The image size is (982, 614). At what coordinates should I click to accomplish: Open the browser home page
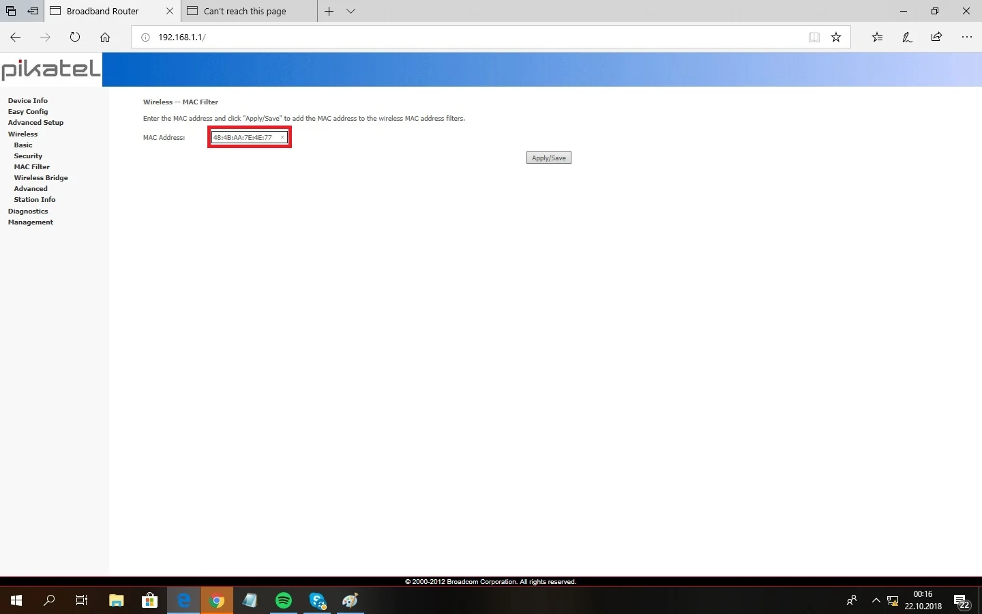tap(105, 38)
